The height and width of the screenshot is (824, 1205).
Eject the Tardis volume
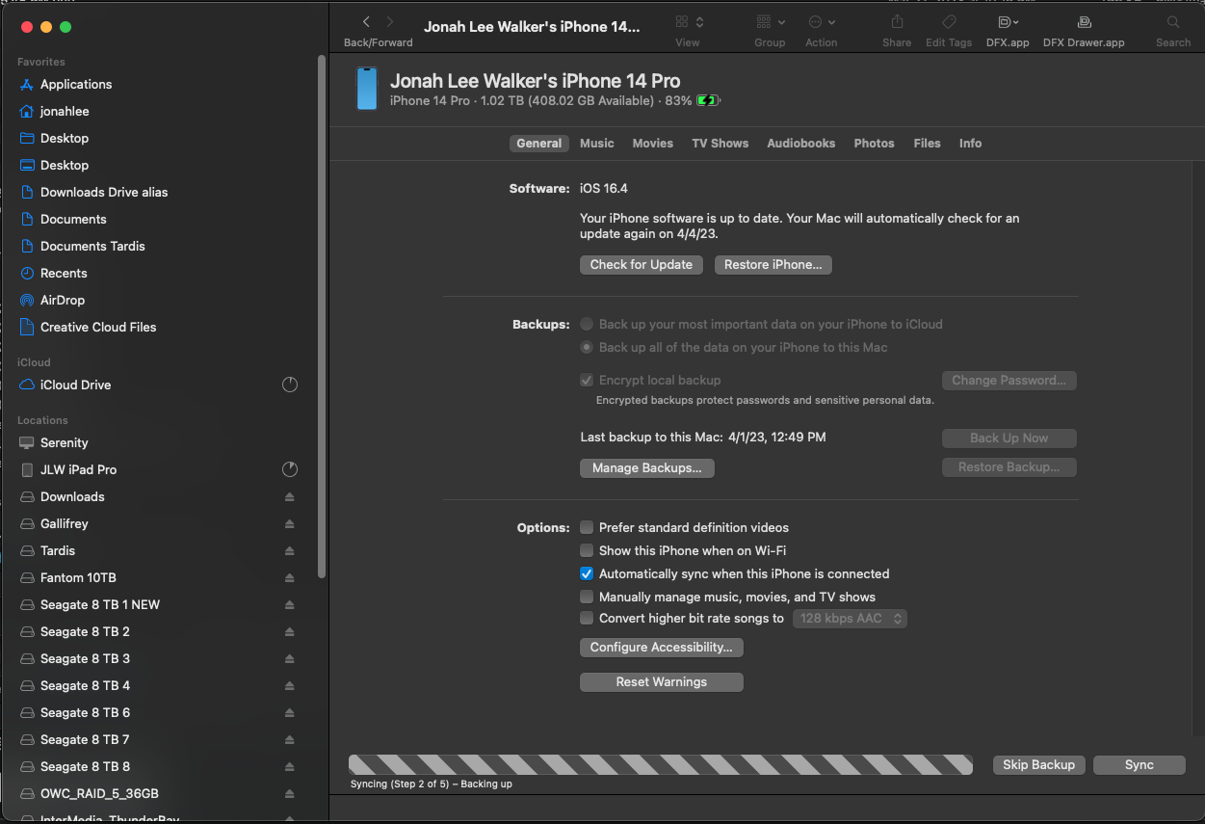(x=290, y=550)
